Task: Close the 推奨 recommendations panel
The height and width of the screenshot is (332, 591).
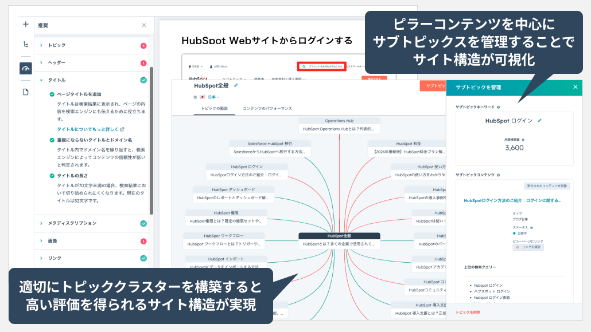Action: 144,25
